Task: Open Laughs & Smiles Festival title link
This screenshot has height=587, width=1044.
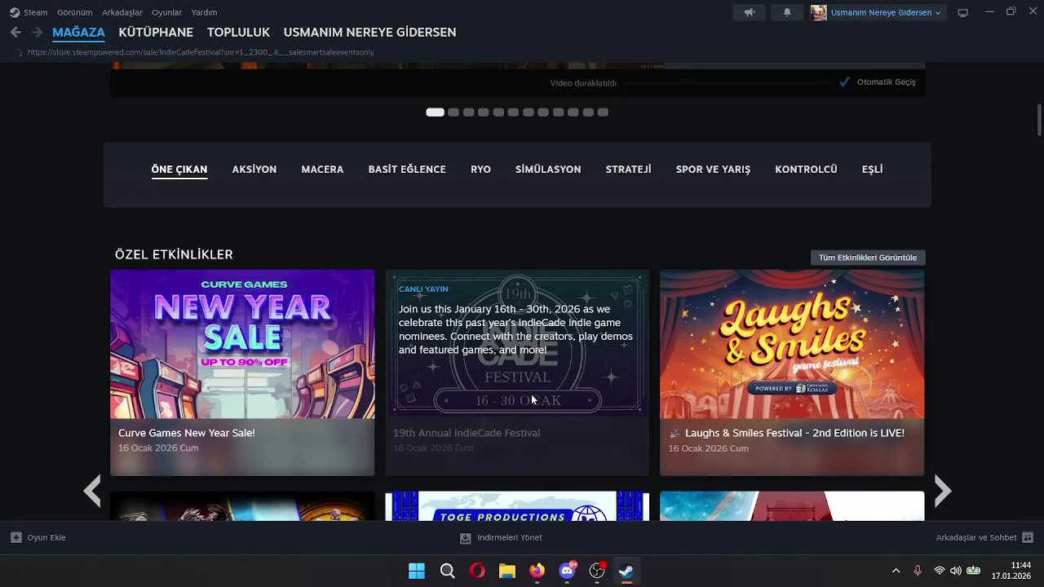Action: (787, 433)
